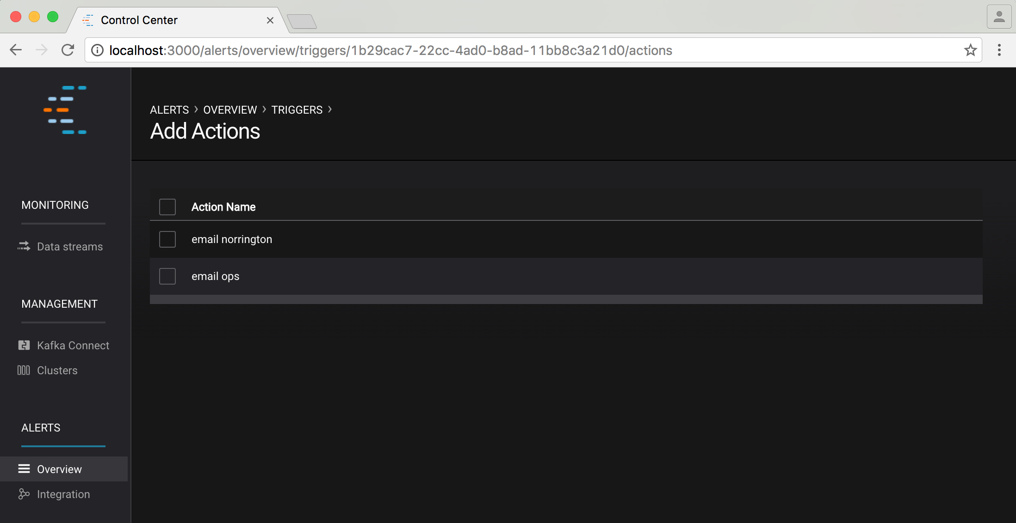Click the Confluent Control Center logo
1016x523 pixels.
[x=65, y=110]
